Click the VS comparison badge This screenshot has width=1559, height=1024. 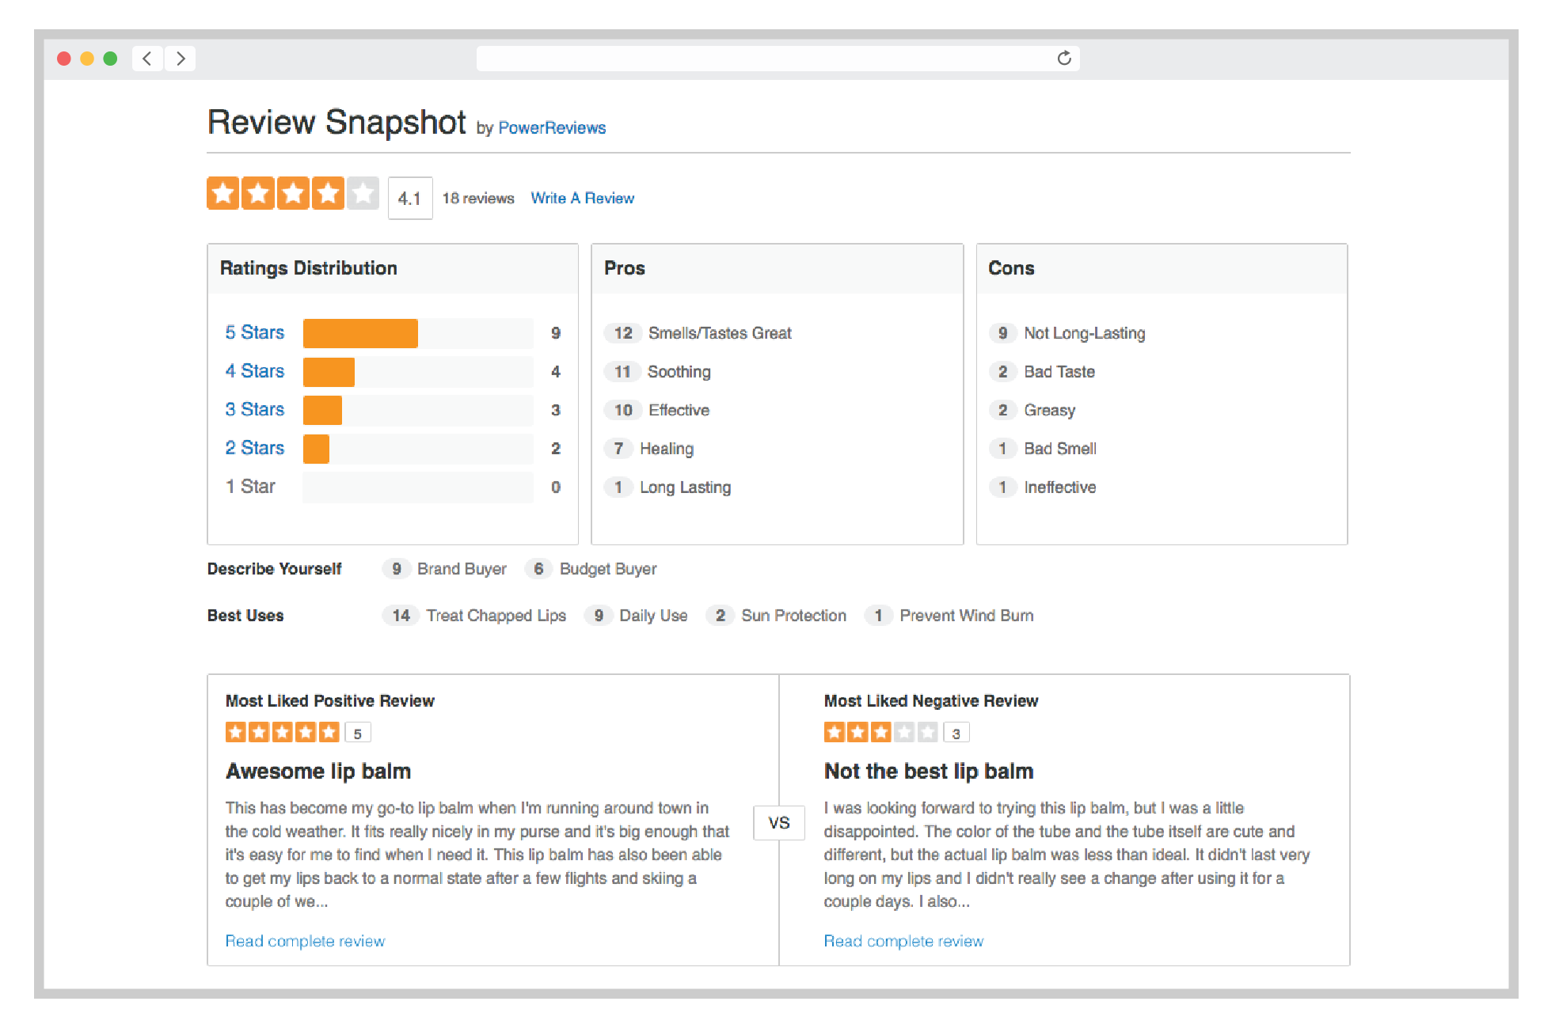[779, 823]
